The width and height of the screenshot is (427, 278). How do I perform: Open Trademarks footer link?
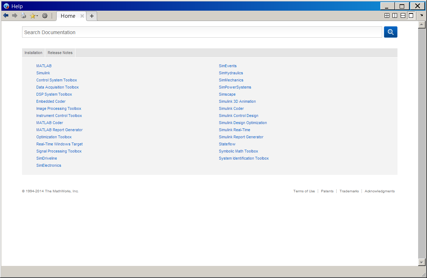(349, 191)
